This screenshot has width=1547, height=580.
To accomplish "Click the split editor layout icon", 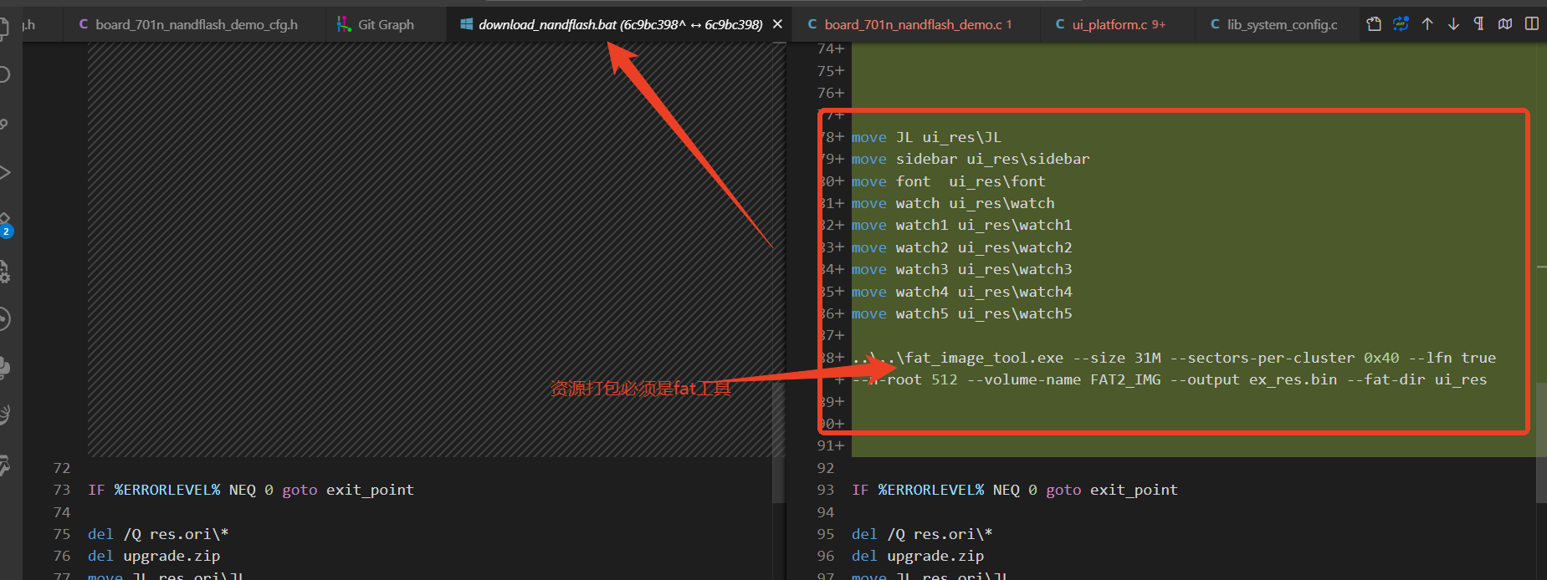I will pos(1532,24).
